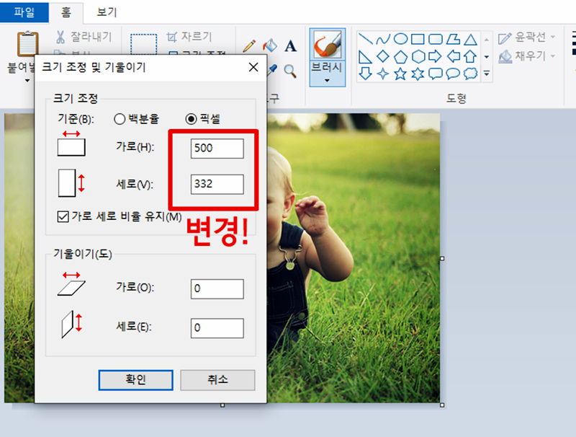
Task: Choose the Rectangle shape
Action: [418, 39]
